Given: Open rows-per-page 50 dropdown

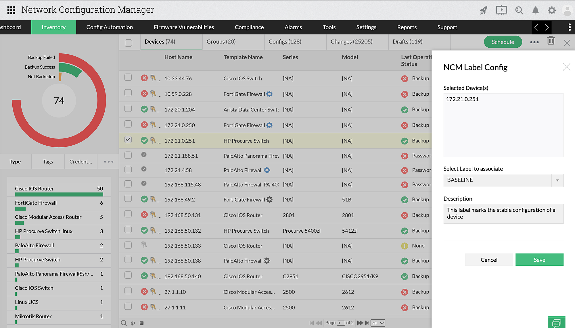Looking at the screenshot, I should click(378, 323).
